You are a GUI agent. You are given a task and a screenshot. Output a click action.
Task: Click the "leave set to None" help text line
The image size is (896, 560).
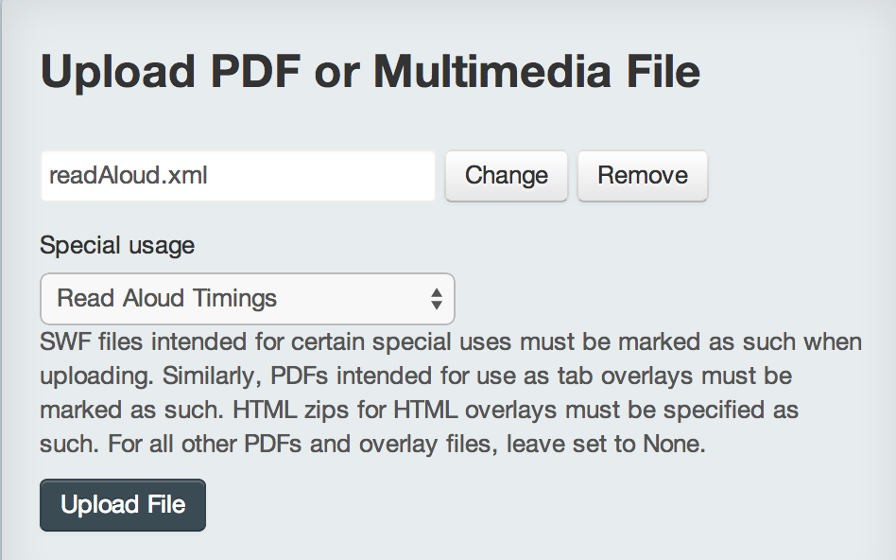[372, 444]
